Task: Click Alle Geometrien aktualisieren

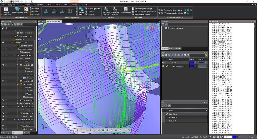Action: (x=171, y=10)
